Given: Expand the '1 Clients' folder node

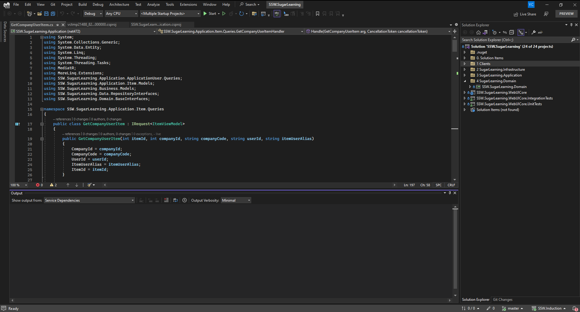Looking at the screenshot, I should [465, 64].
